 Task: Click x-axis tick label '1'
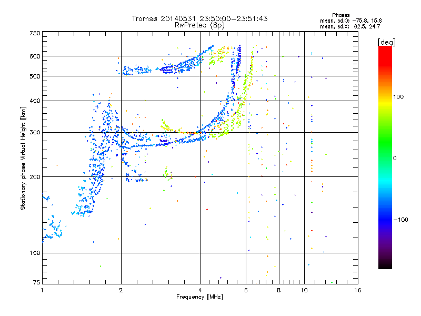[42, 290]
